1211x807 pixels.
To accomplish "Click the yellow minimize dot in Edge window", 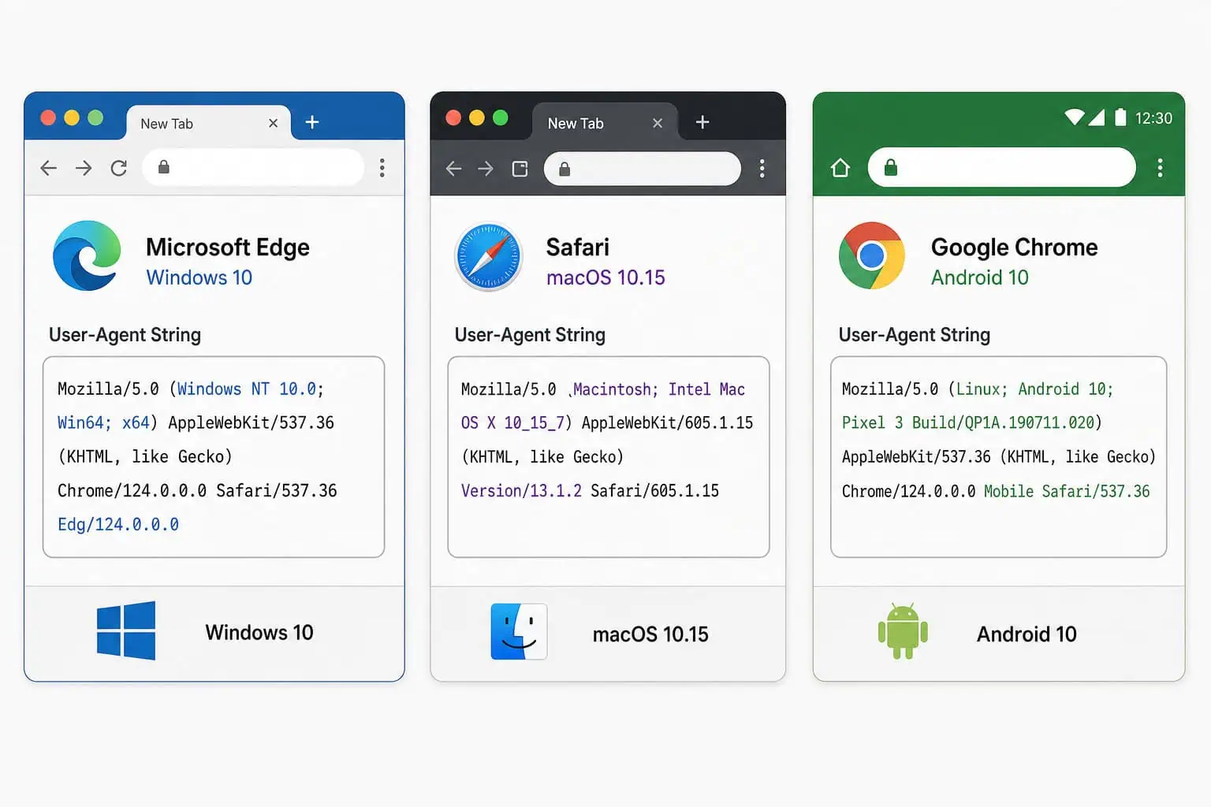I will point(72,117).
